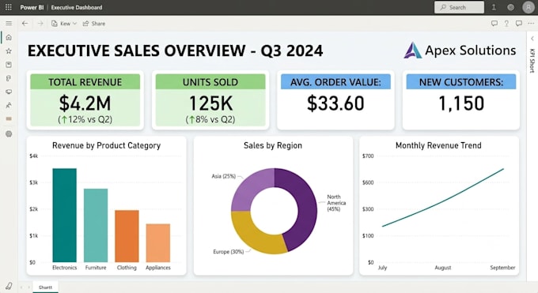
Task: Select the Chartt page tab
Action: click(45, 287)
